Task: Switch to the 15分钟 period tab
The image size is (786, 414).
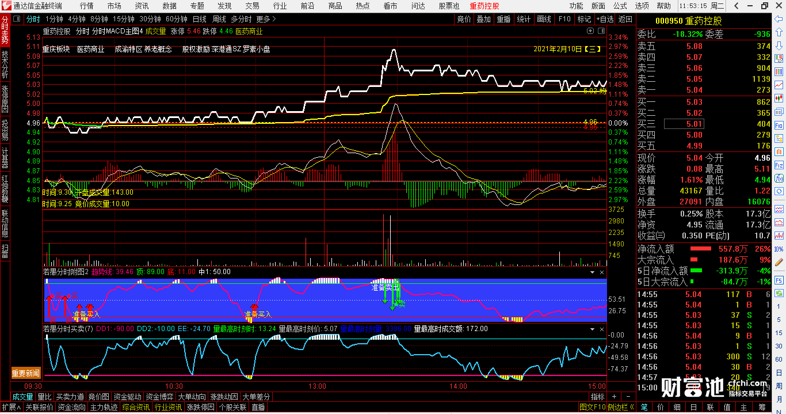Action: click(123, 19)
